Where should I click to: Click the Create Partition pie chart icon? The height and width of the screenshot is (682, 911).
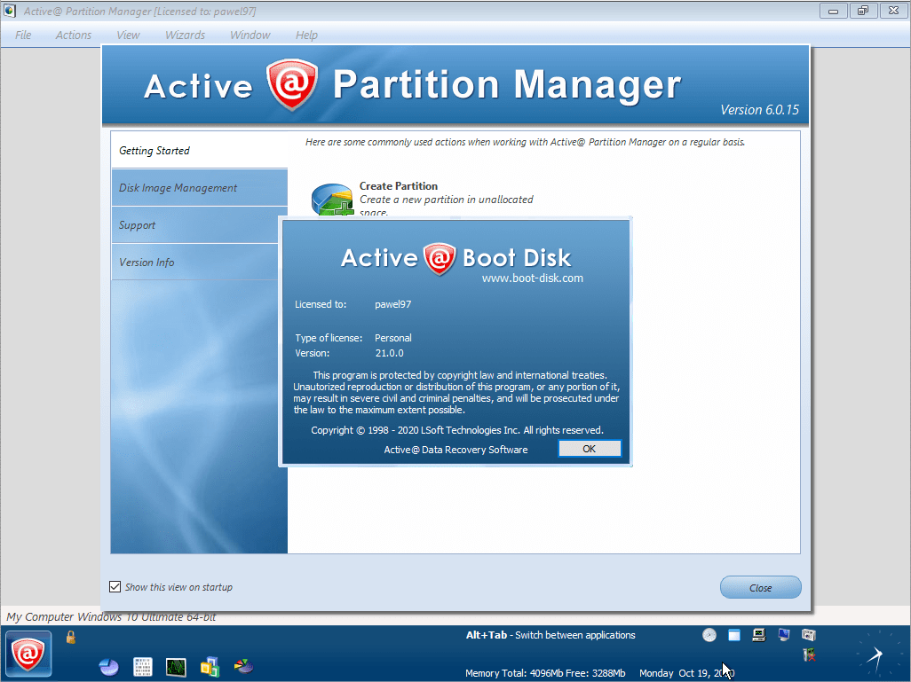coord(332,199)
